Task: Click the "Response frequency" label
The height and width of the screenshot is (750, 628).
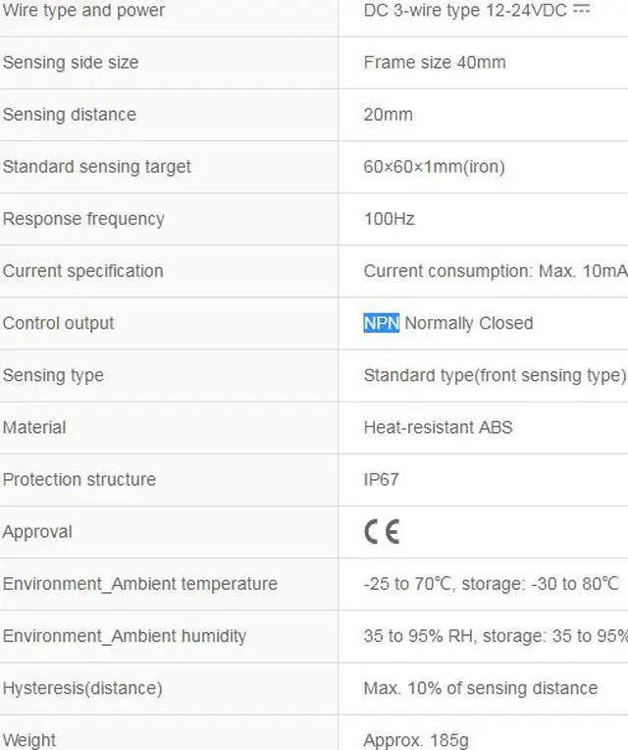Action: [x=83, y=219]
